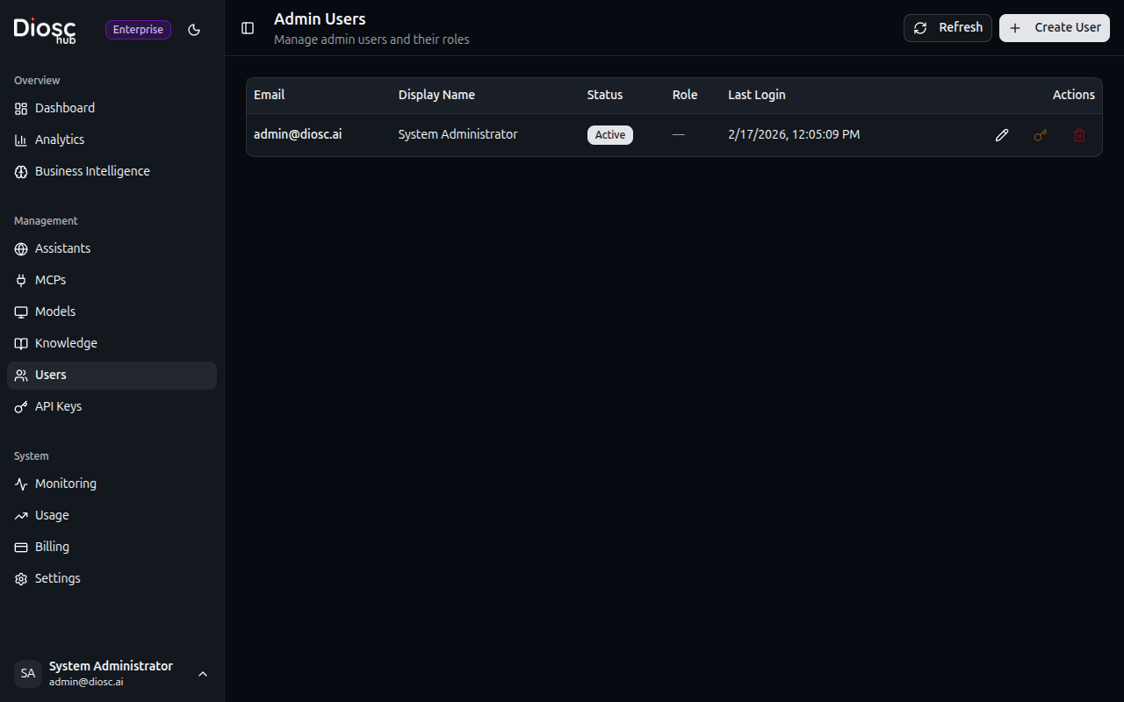
Task: Open the Settings menu item
Action: (56, 578)
